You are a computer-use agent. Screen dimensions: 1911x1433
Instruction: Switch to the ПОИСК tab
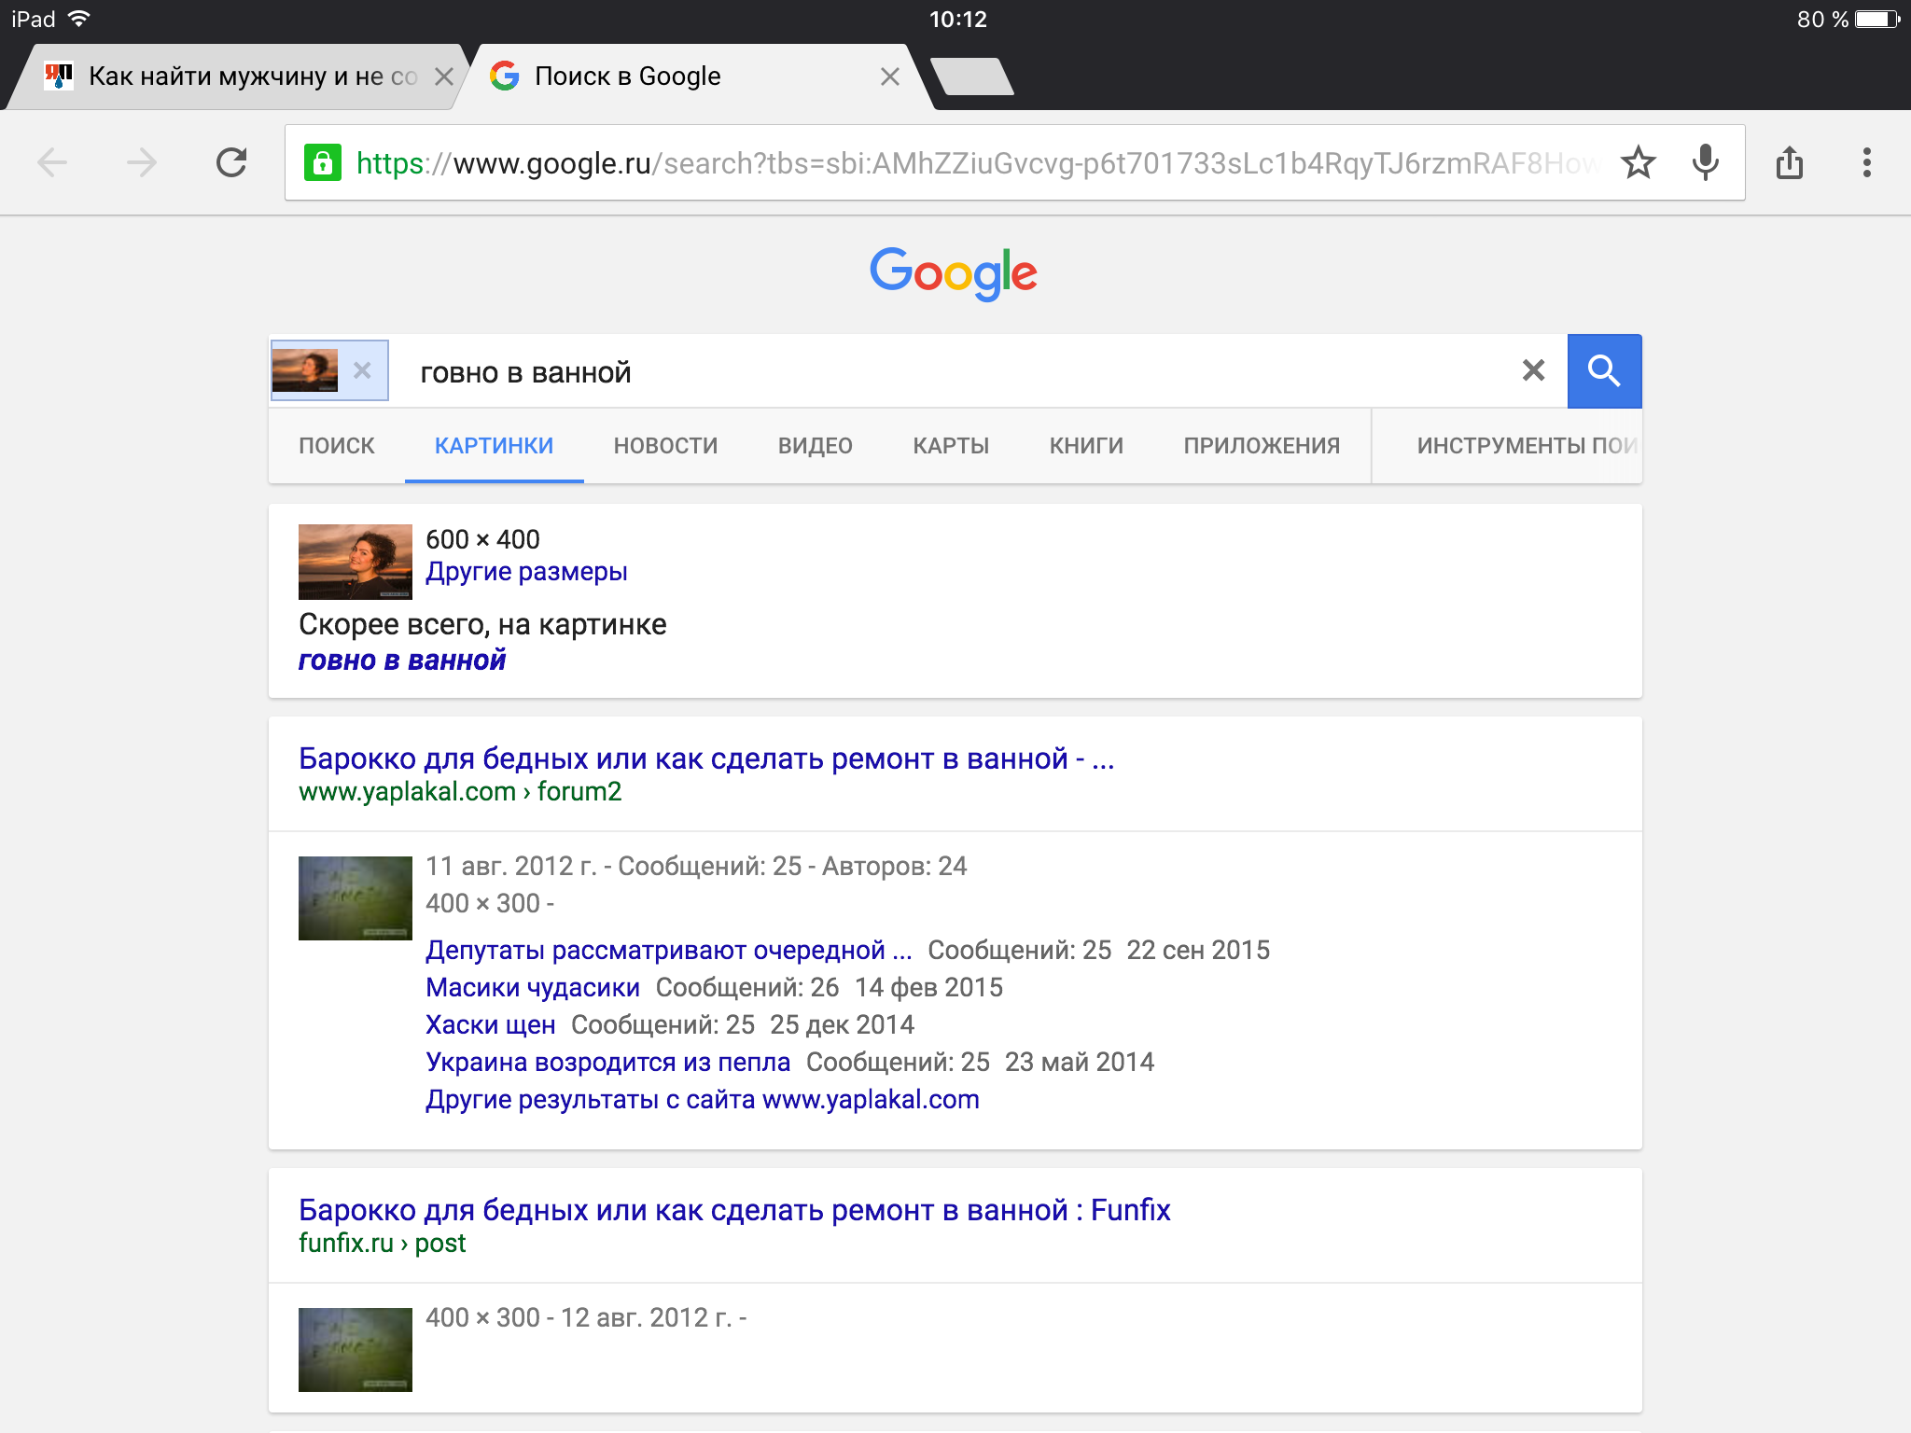click(x=337, y=446)
